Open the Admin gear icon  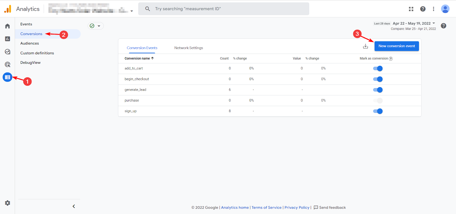point(7,203)
